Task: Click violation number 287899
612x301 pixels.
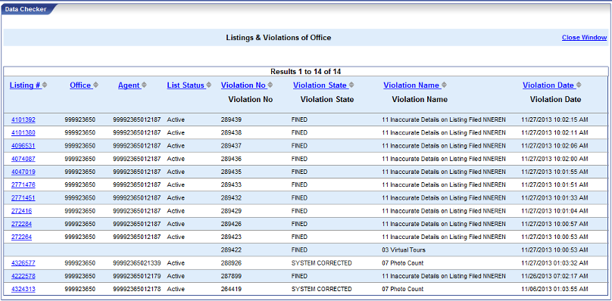Action: click(231, 276)
